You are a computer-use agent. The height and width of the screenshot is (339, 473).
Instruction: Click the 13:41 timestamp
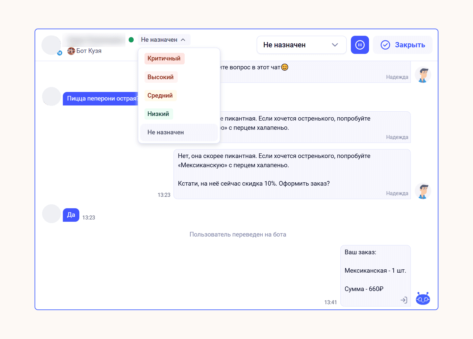tap(330, 303)
